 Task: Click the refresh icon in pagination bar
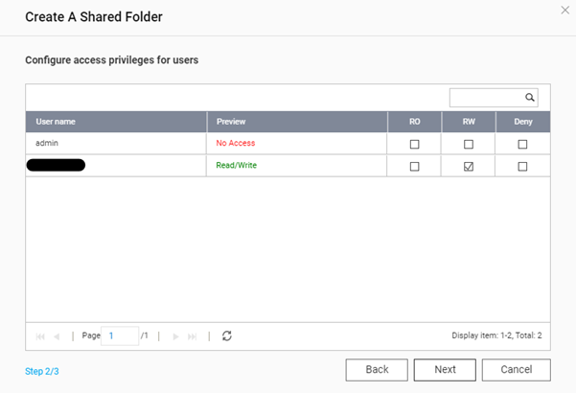coord(227,336)
